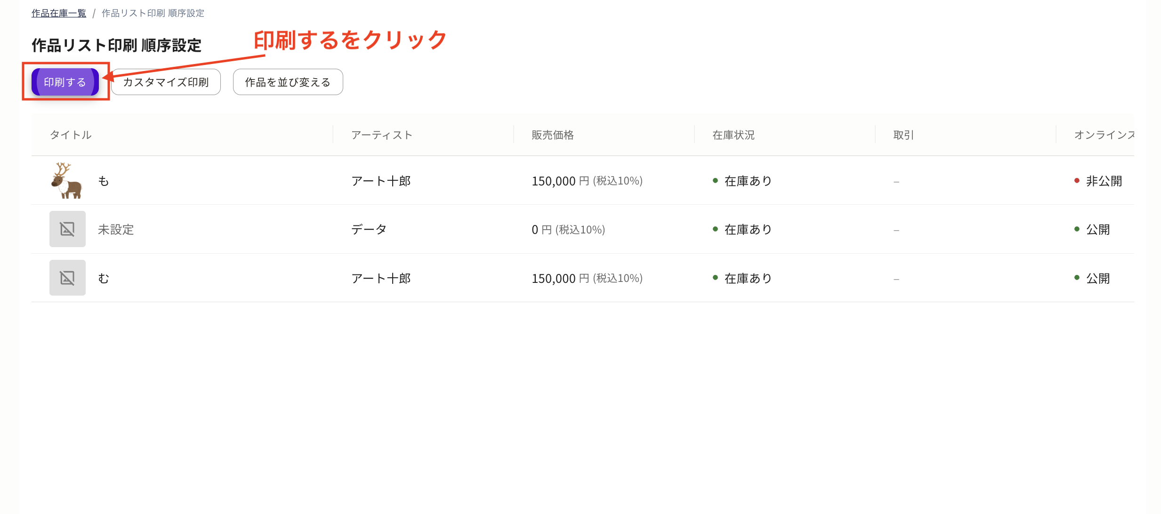Image resolution: width=1161 pixels, height=514 pixels.
Task: Toggle 公開 status on the む row
Action: click(x=1098, y=278)
